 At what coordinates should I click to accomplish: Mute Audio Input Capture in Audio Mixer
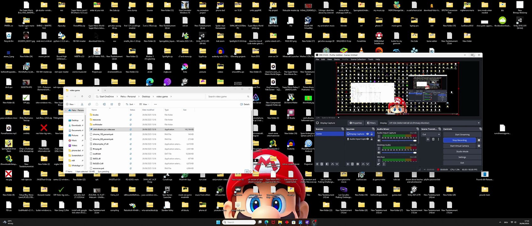379,140
